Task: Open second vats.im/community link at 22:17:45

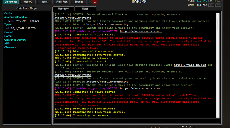Action: click(107, 82)
